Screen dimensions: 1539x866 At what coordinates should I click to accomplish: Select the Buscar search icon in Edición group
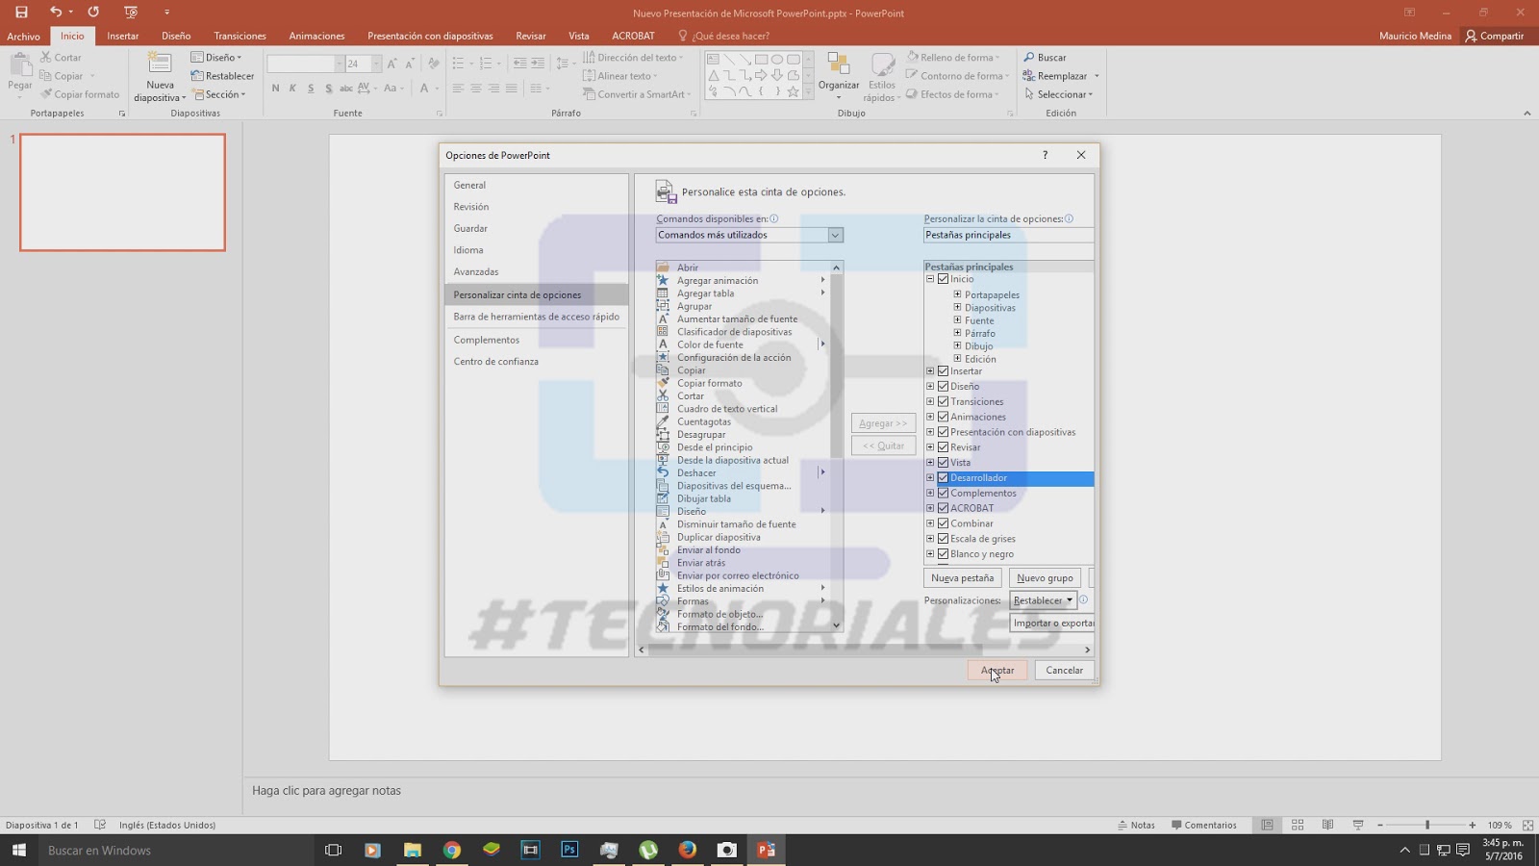pos(1029,57)
